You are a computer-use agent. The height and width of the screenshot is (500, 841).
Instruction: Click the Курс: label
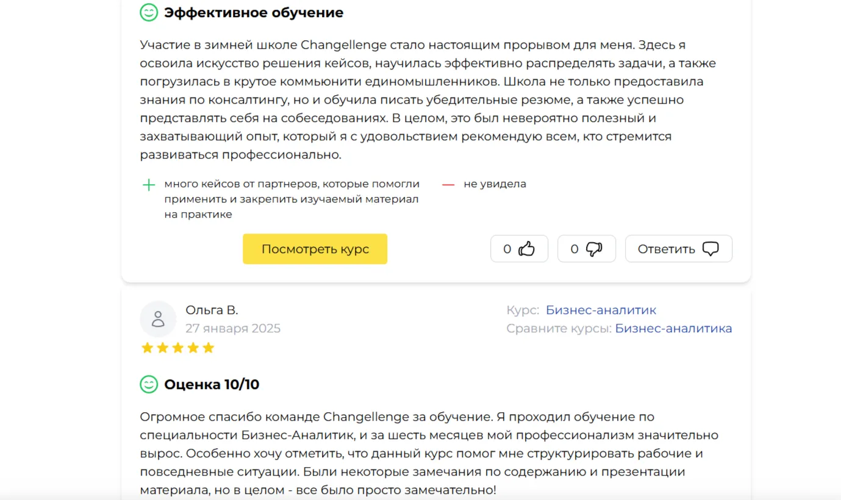[x=523, y=310]
